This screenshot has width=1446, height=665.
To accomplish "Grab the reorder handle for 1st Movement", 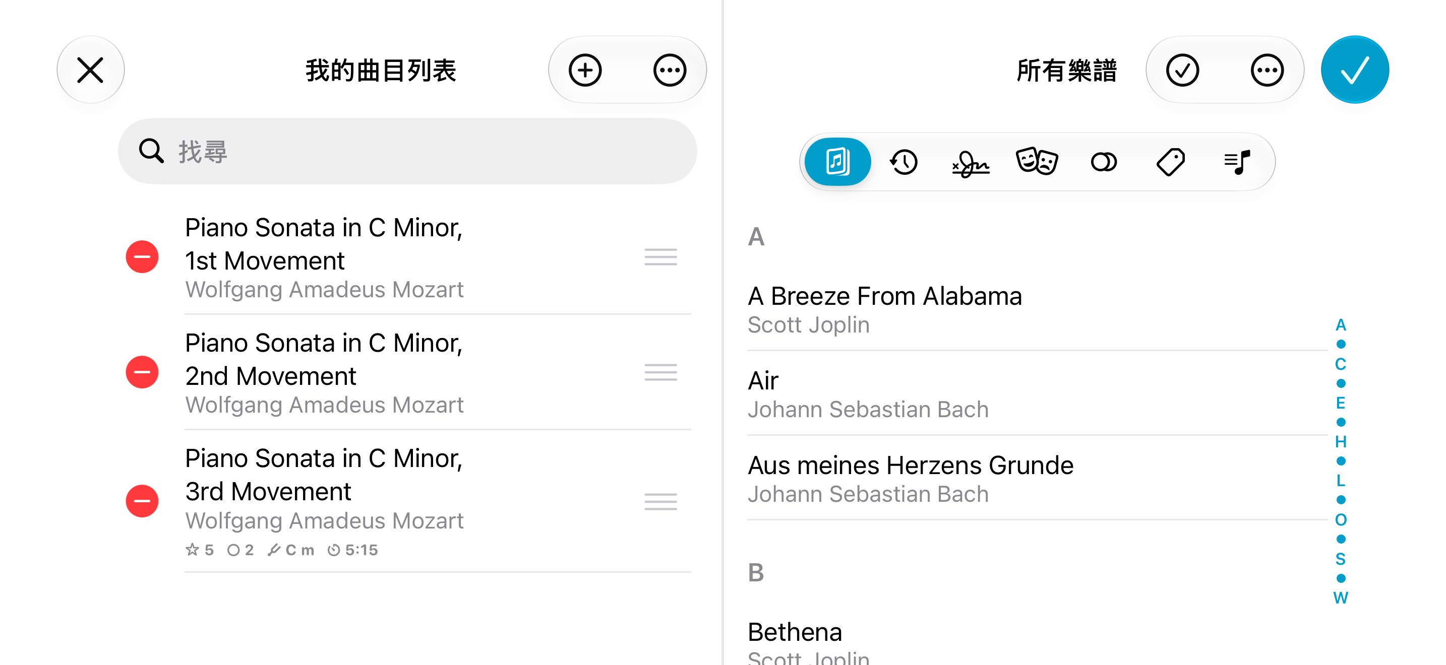I will coord(660,257).
